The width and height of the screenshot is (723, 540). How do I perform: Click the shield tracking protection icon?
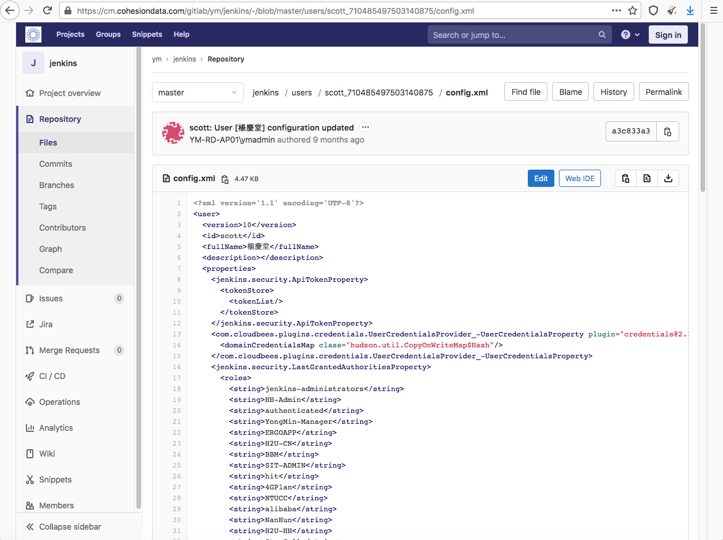point(653,10)
